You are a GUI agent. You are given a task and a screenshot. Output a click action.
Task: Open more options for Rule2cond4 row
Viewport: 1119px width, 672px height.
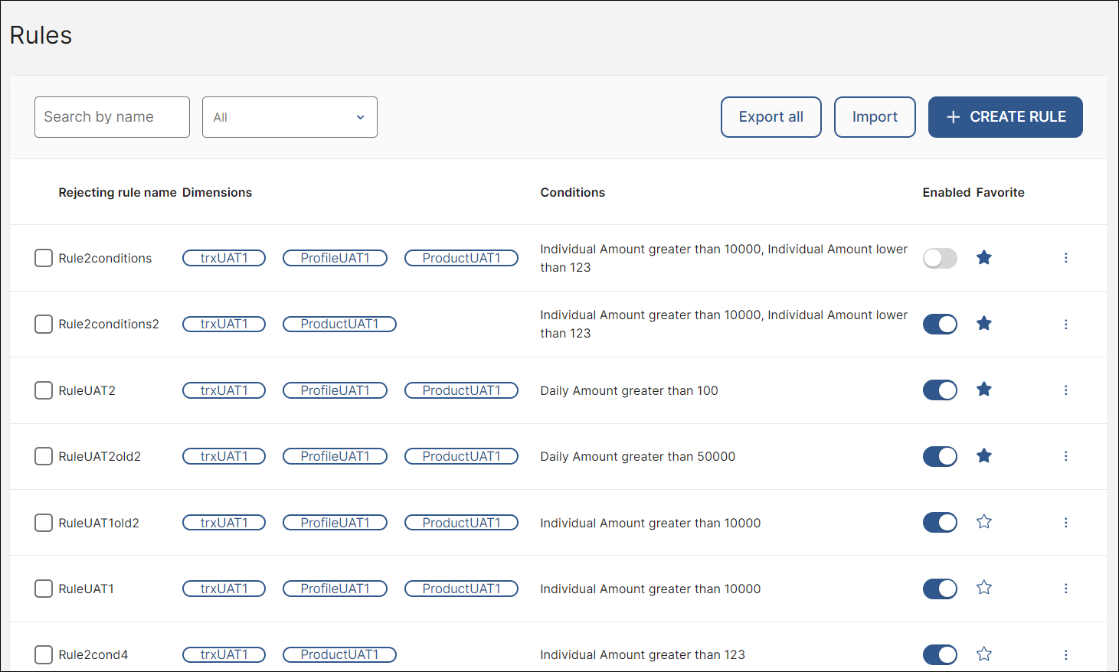pos(1065,654)
